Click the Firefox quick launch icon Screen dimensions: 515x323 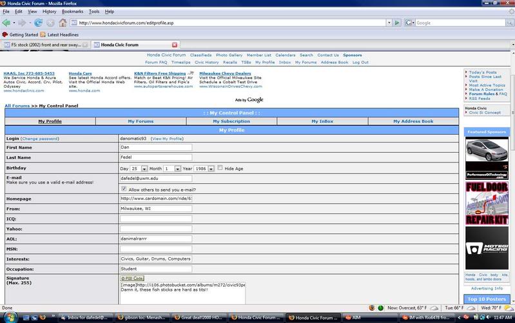[x=43, y=317]
